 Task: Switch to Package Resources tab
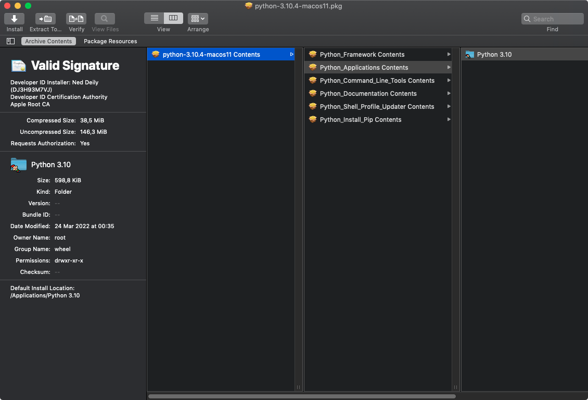coord(110,41)
